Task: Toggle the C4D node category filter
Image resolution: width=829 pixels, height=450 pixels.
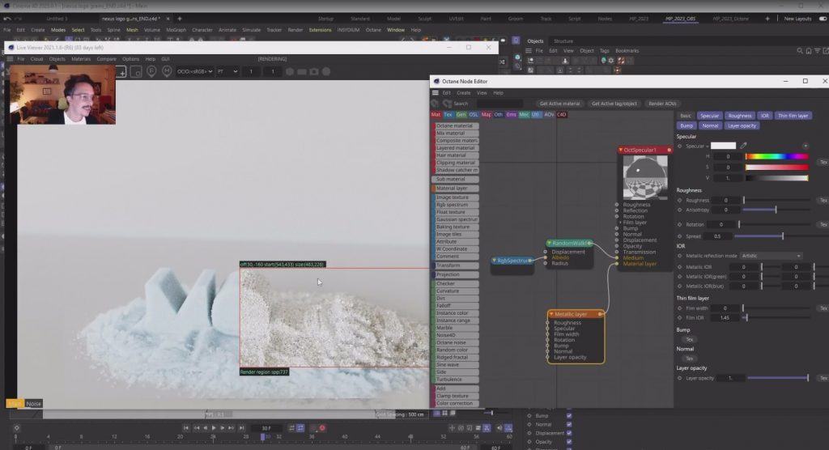Action: click(x=562, y=115)
